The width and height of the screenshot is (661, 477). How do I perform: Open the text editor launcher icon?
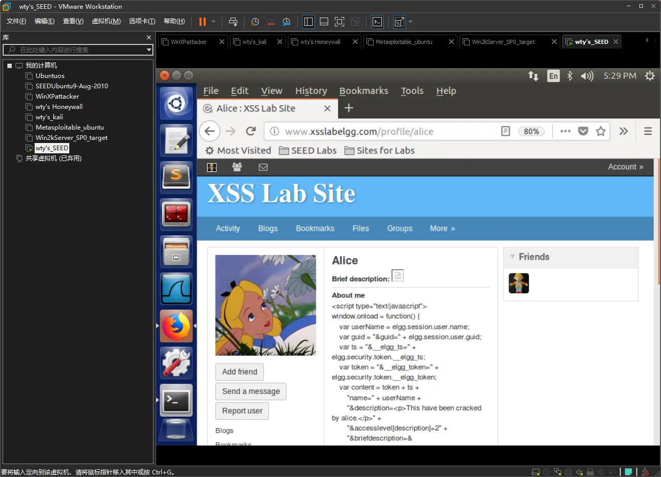tap(176, 140)
